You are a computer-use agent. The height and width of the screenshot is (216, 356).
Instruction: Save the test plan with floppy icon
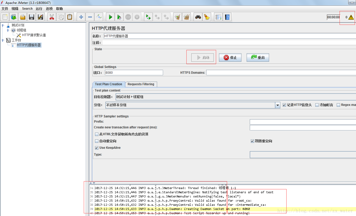[x=32, y=17]
